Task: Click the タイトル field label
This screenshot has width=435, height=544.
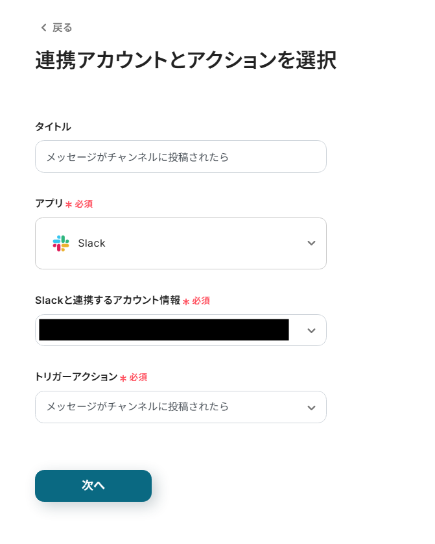Action: (x=53, y=127)
